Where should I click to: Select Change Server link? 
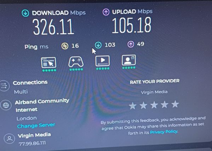pos(36,126)
